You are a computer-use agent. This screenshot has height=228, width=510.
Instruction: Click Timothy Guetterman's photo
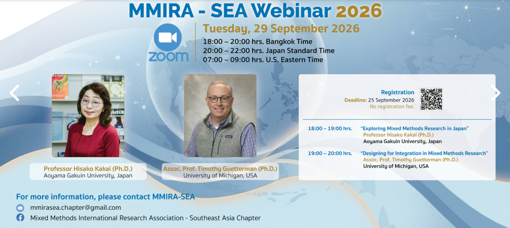[x=220, y=116]
